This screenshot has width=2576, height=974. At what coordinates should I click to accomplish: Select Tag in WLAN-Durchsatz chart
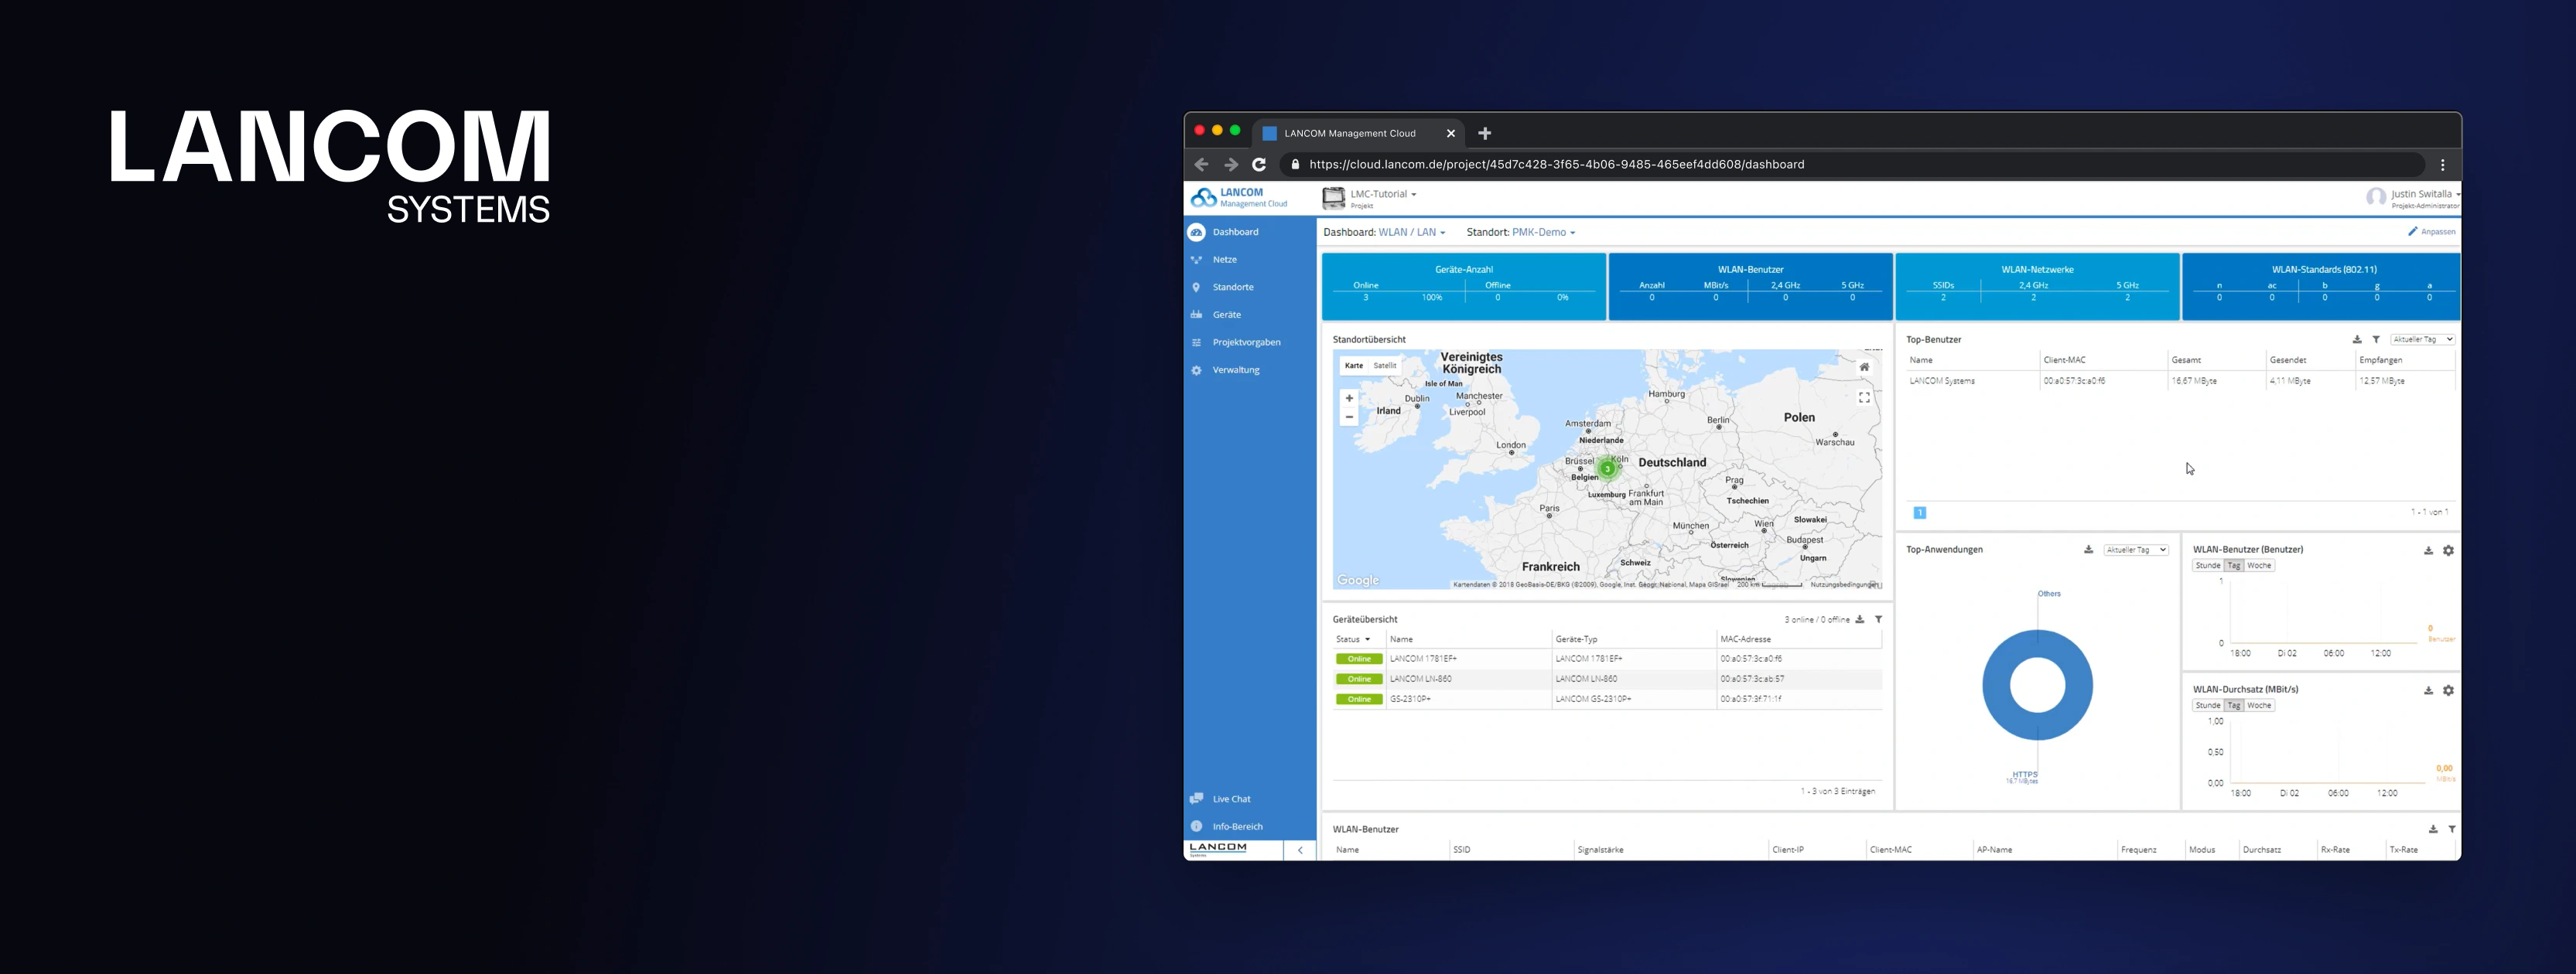point(2234,705)
